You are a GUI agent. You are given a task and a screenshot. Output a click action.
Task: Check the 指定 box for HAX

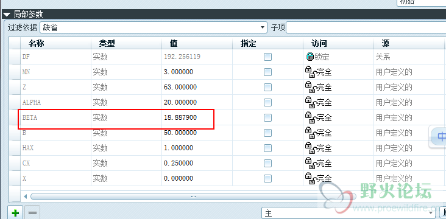pyautogui.click(x=267, y=148)
